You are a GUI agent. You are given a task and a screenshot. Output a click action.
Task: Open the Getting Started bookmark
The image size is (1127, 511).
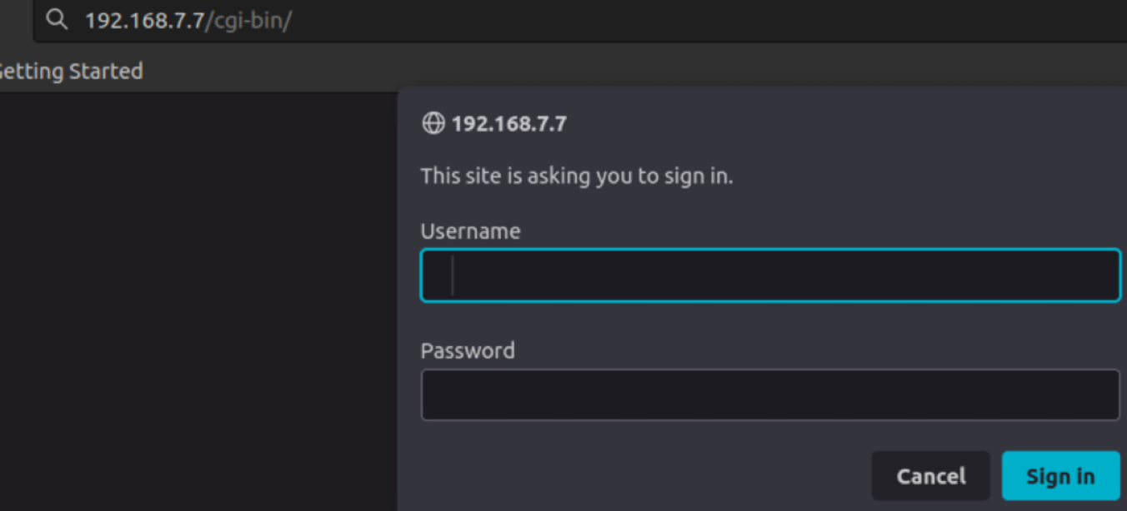70,72
